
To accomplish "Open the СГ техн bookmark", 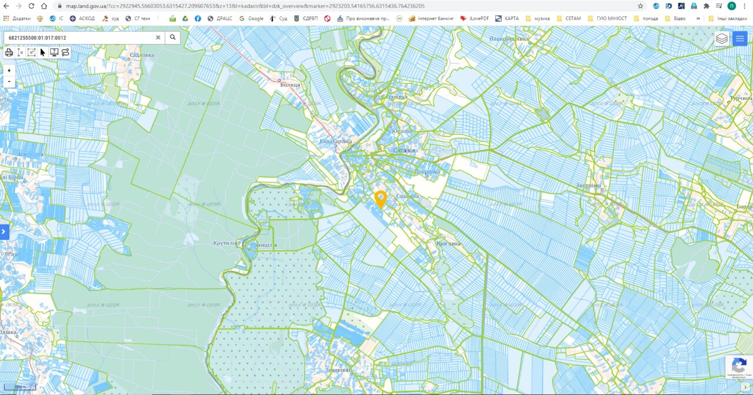I will tap(138, 18).
